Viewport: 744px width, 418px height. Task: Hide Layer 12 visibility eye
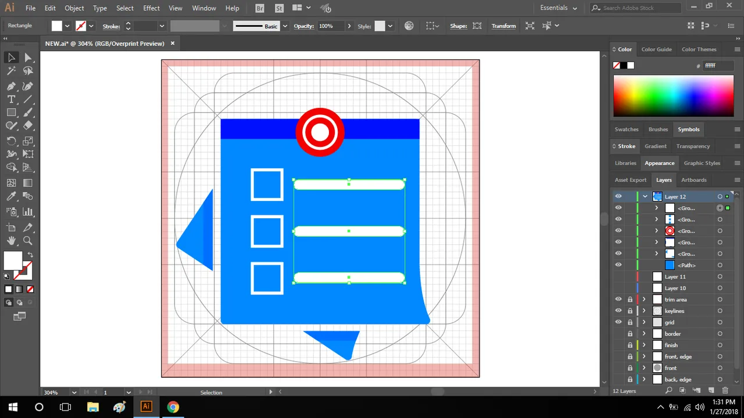(618, 196)
